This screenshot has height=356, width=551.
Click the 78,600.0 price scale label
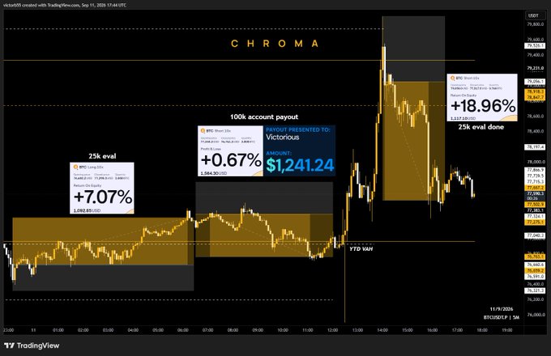click(x=535, y=116)
